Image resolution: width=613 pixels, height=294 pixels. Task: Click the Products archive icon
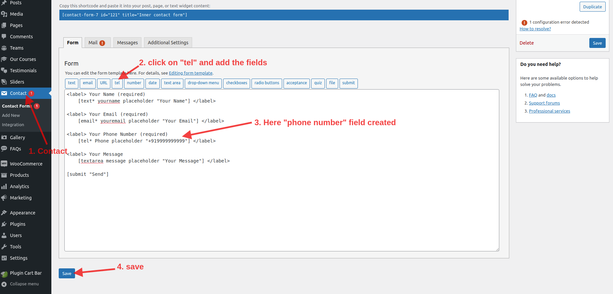click(x=4, y=175)
